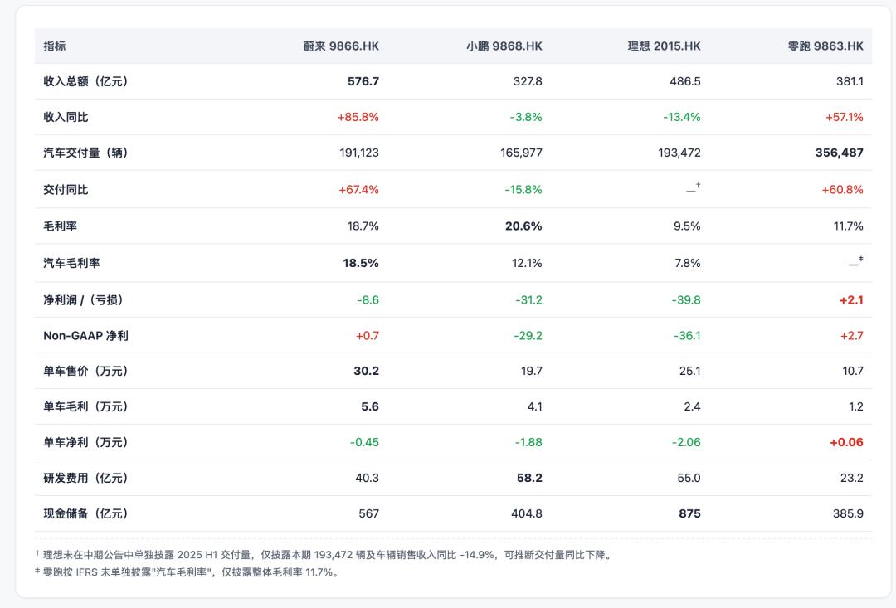This screenshot has height=608, width=896.
Task: Select the Non-GAAP 净利 row label
Action: [85, 335]
